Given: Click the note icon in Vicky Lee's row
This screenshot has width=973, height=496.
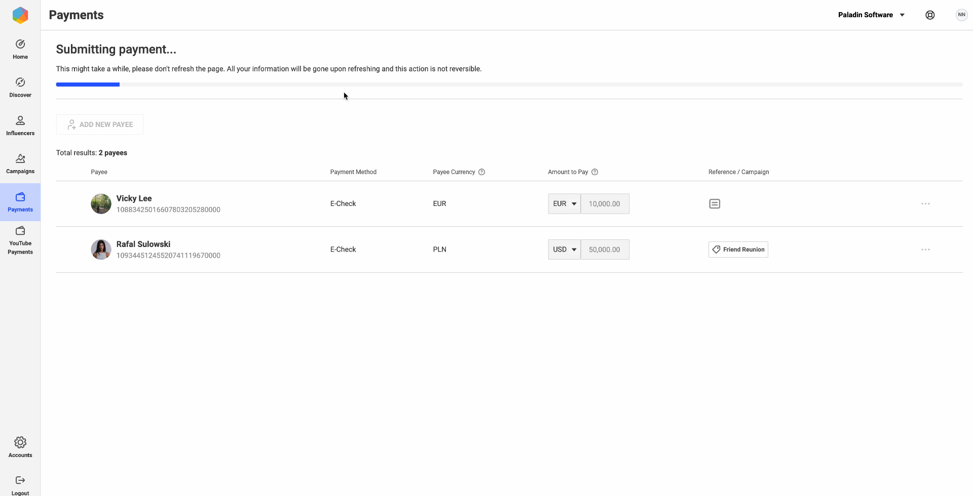Looking at the screenshot, I should (x=715, y=204).
